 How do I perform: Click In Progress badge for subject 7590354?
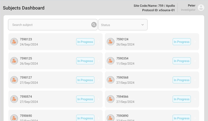(x=182, y=61)
